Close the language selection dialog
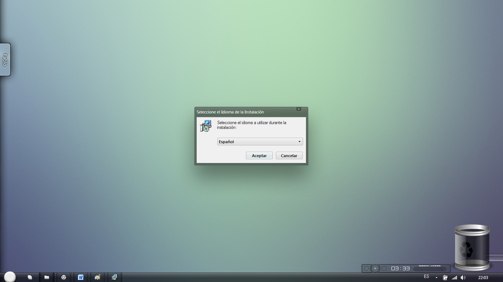 pyautogui.click(x=299, y=109)
